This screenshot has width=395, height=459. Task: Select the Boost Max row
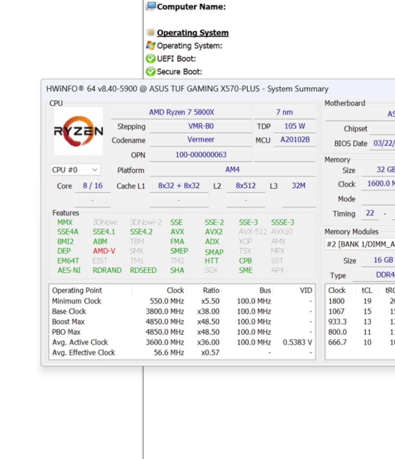click(x=182, y=322)
